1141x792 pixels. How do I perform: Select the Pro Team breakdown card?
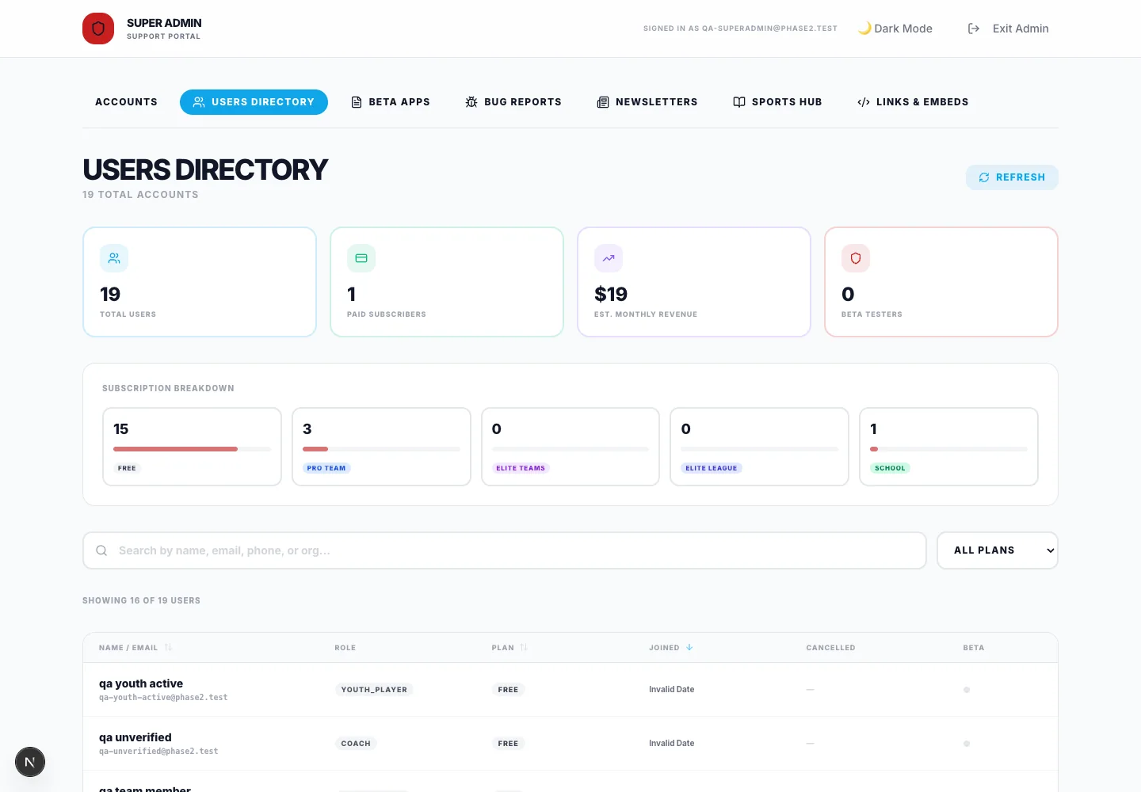coord(381,447)
